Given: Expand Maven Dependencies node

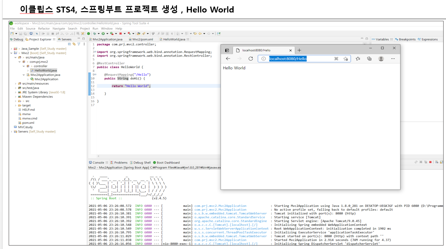Looking at the screenshot, I should 15,97.
